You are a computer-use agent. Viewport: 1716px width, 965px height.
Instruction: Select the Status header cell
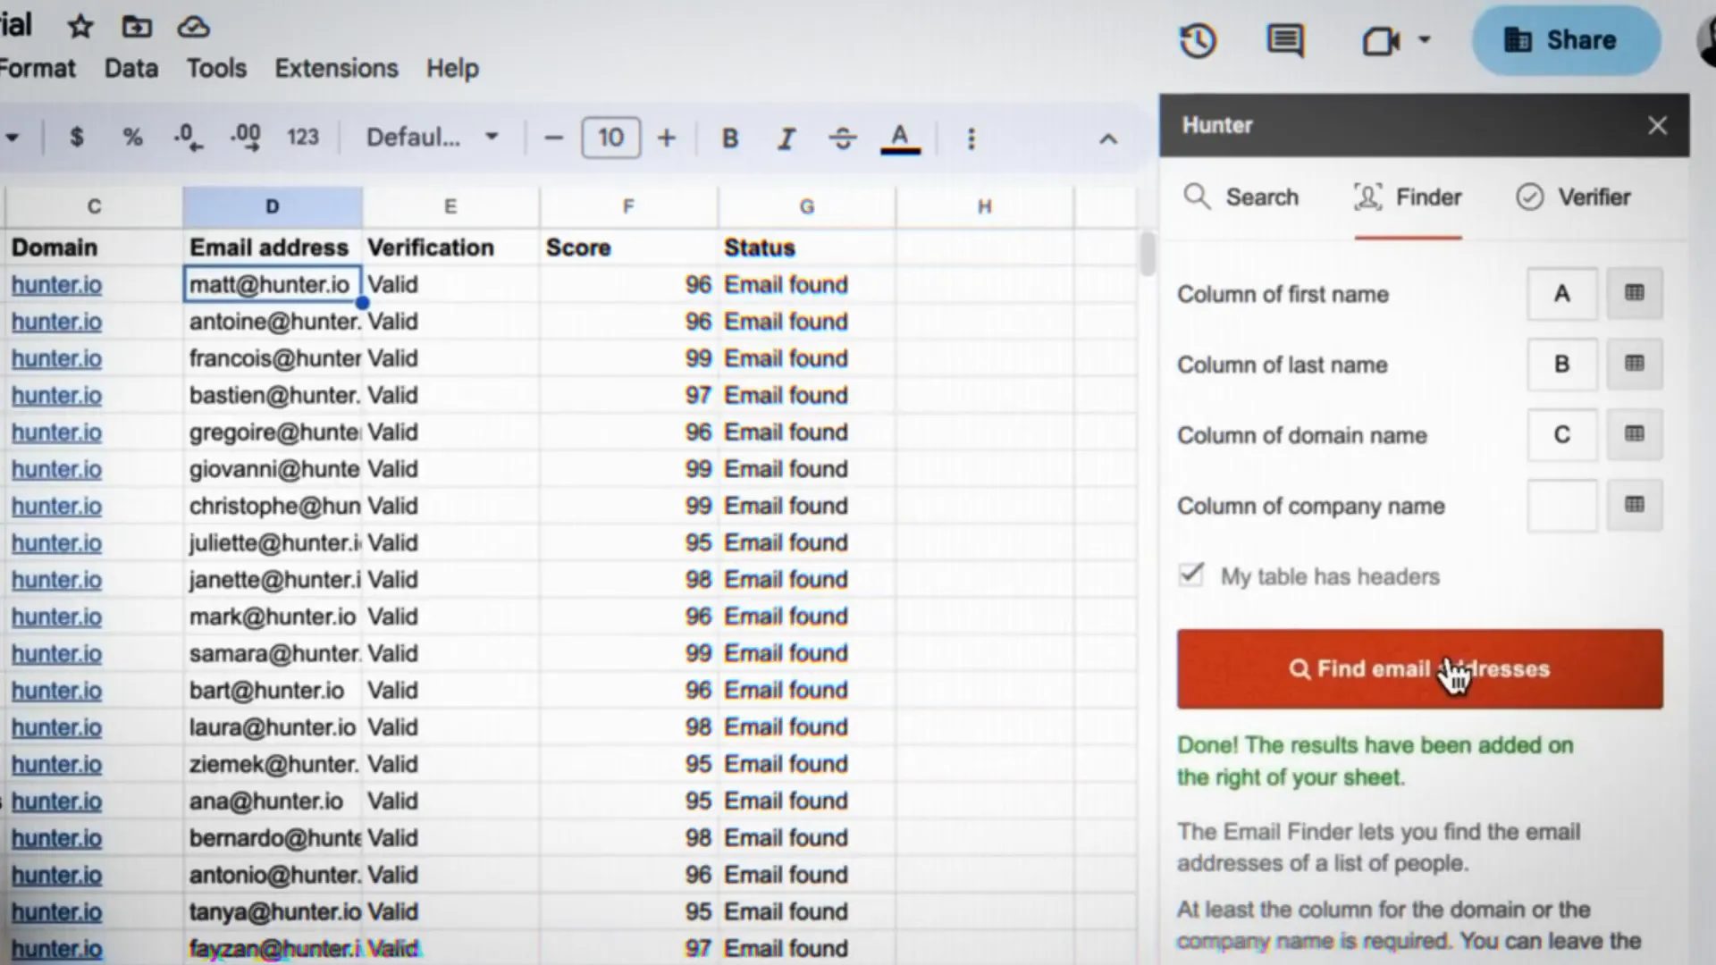click(806, 248)
